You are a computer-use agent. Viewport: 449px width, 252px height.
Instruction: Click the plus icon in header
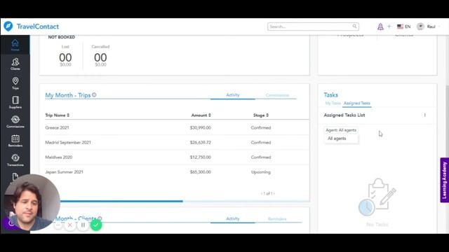[x=389, y=27]
